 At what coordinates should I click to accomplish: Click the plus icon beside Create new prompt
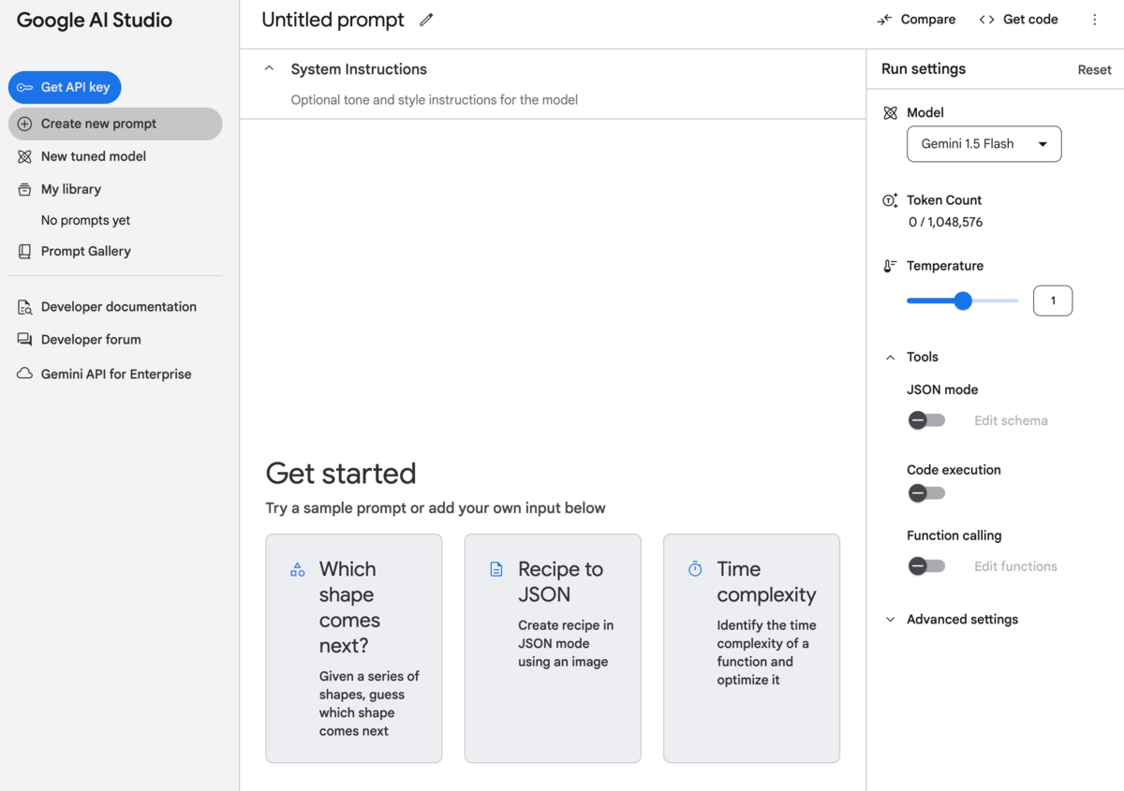(25, 124)
